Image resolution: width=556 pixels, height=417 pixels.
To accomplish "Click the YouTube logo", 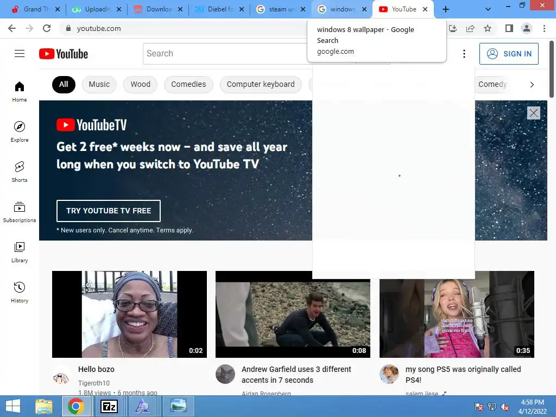I will click(x=64, y=54).
